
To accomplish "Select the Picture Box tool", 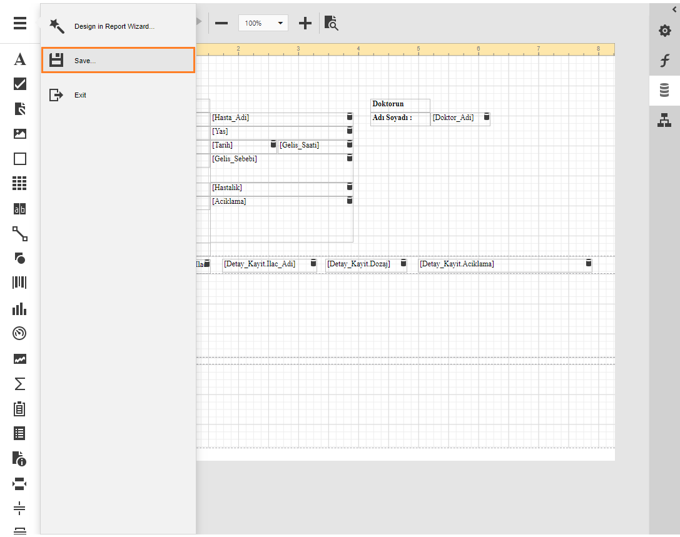I will coord(20,134).
